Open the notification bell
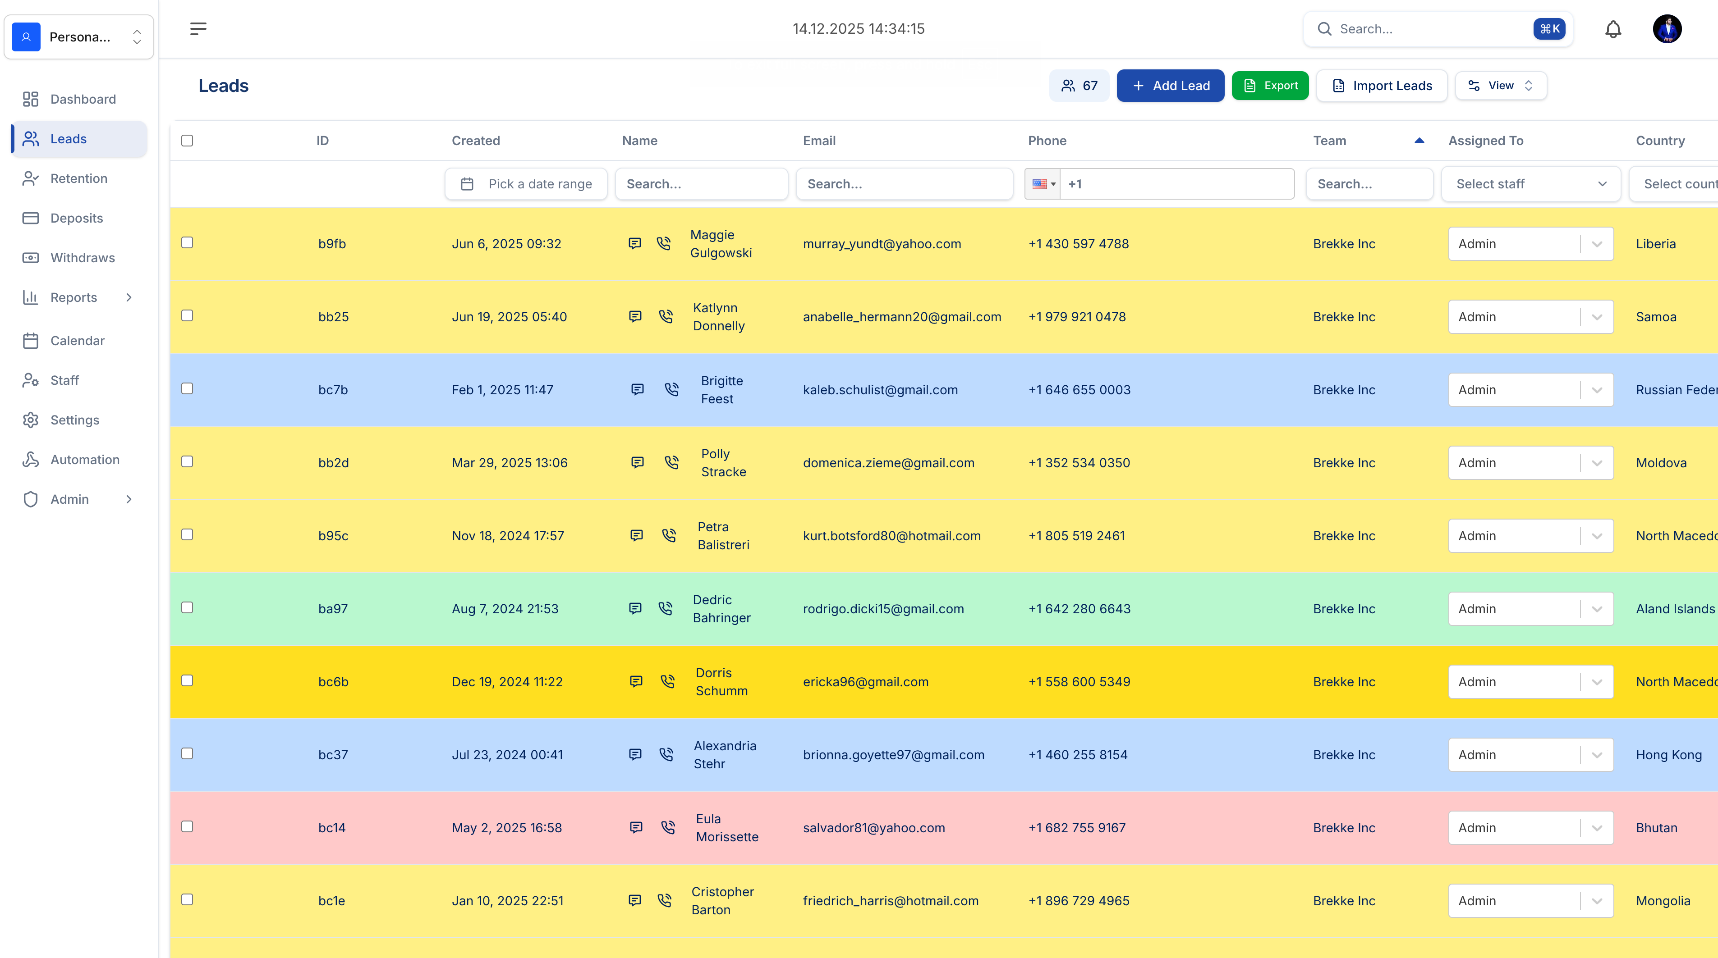 coord(1614,29)
